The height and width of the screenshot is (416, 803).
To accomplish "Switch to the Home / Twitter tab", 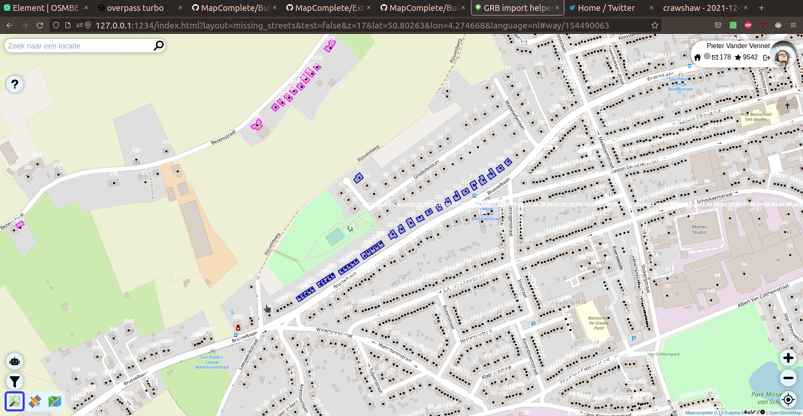I will tap(606, 8).
